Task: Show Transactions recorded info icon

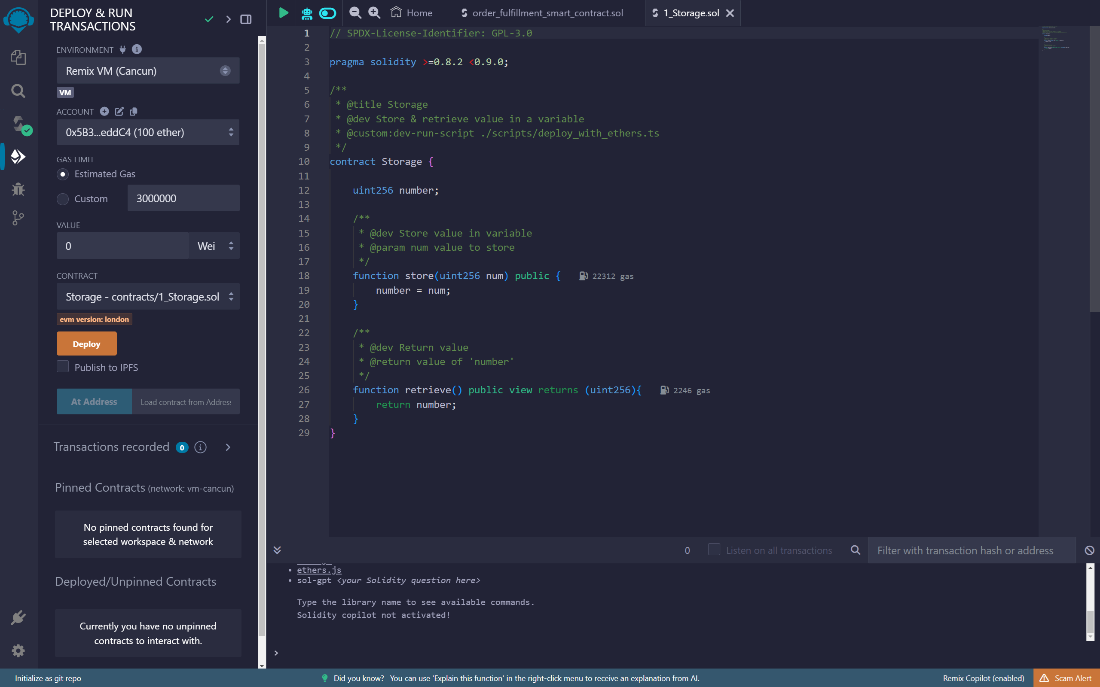Action: coord(201,447)
